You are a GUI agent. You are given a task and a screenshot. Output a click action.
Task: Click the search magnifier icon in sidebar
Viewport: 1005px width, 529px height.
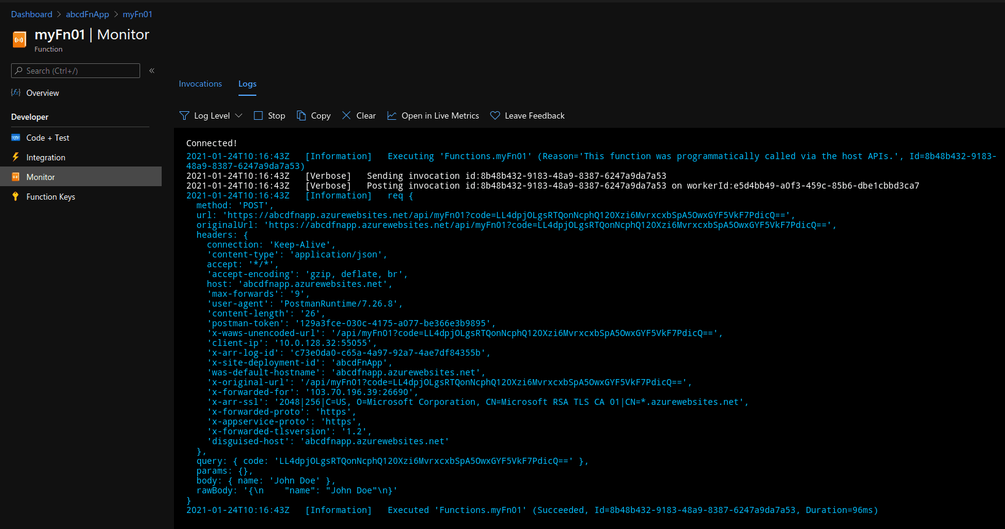tap(19, 71)
